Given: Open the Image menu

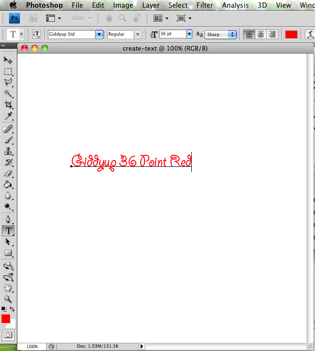Looking at the screenshot, I should [x=123, y=5].
